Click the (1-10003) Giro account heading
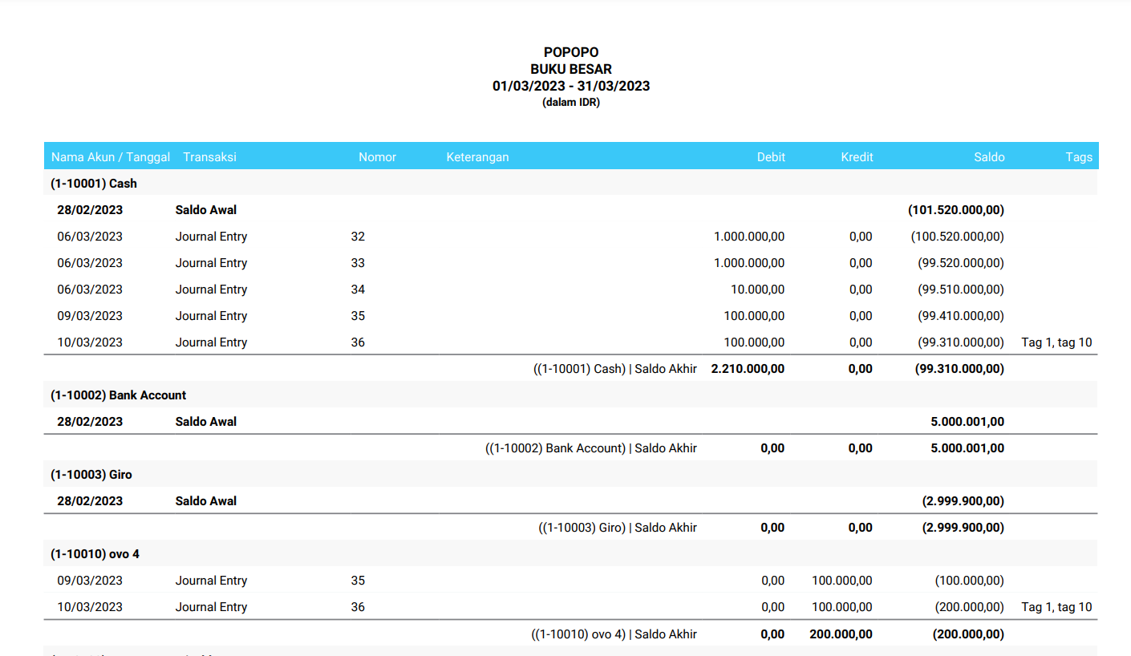The image size is (1131, 656). pos(91,475)
